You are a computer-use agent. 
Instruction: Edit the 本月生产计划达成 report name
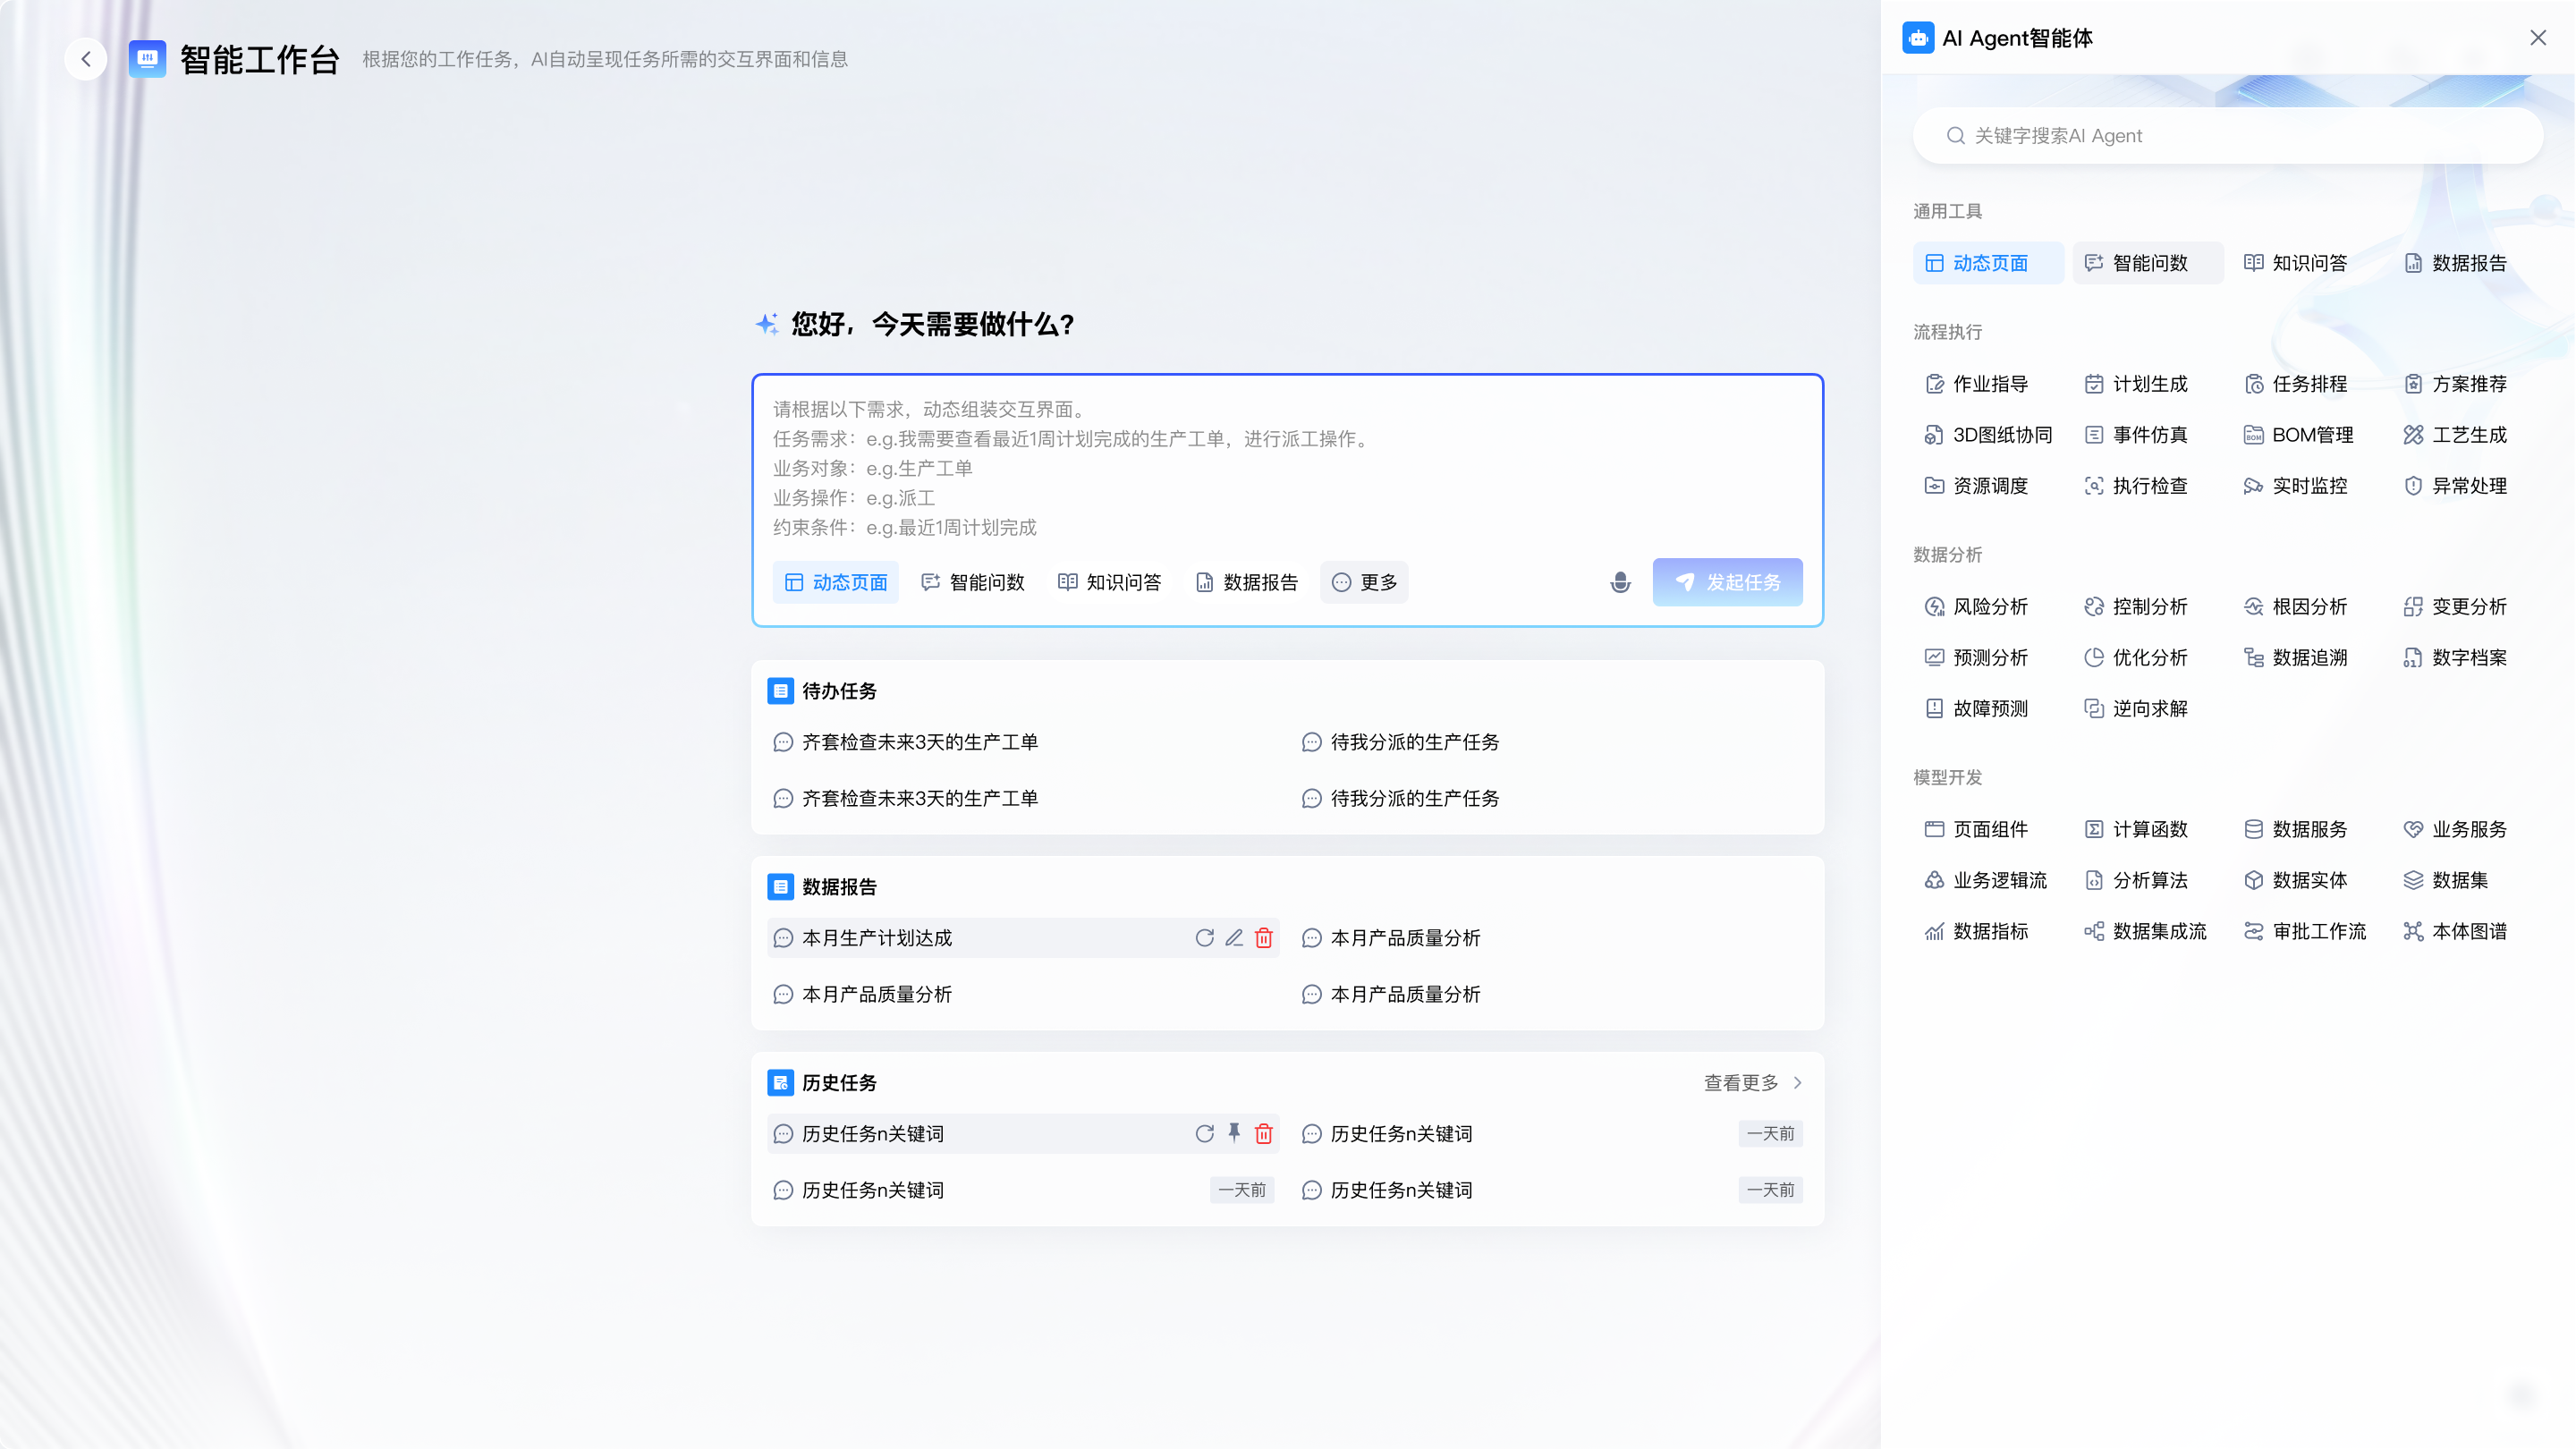click(1234, 938)
